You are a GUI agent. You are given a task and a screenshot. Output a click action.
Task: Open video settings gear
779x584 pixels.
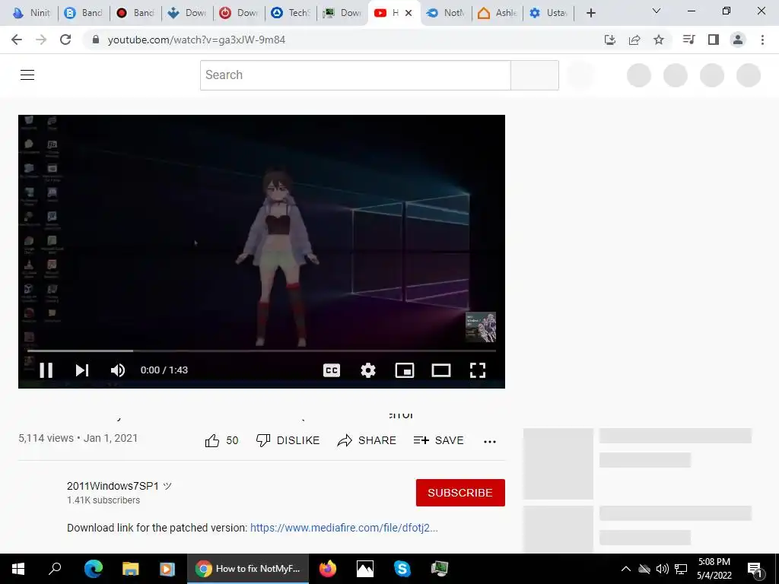click(368, 370)
